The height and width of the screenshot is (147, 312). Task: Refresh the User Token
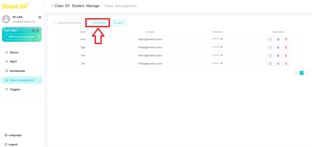pos(33,31)
